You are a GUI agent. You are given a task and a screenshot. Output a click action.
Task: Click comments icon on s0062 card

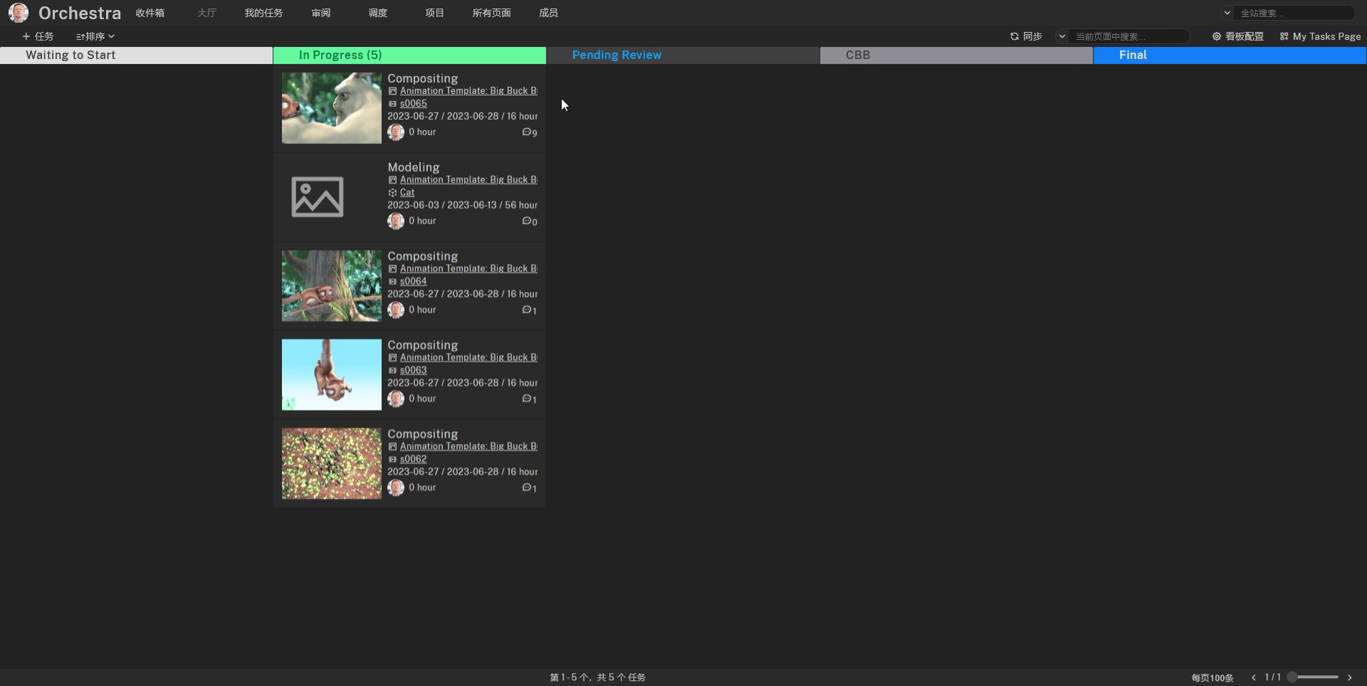point(527,488)
